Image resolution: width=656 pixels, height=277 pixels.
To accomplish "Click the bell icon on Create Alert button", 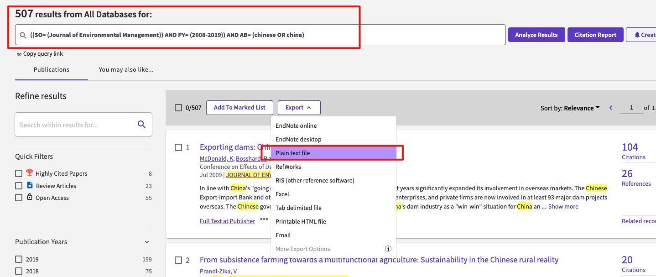I will (x=637, y=35).
